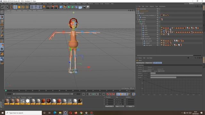Switch to the Soft Selection tab
This screenshot has width=205, height=115.
click(158, 63)
